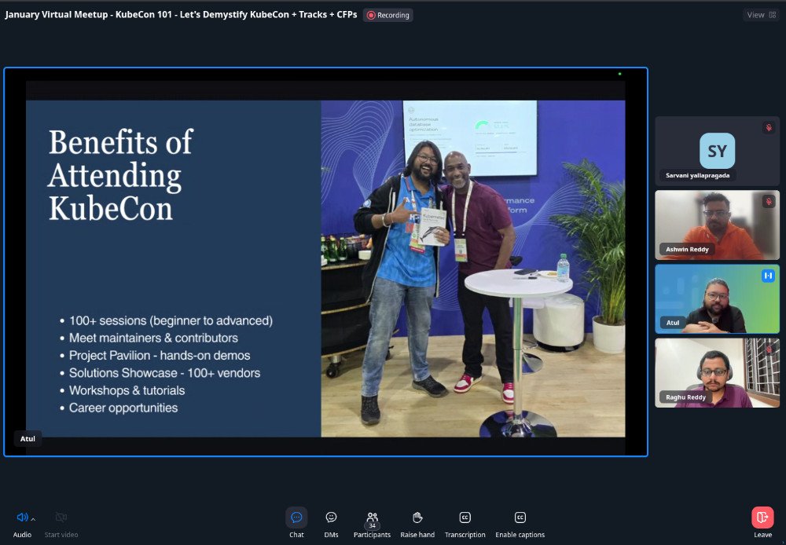Toggle Ashwin Reddy's mute indicator

click(x=768, y=200)
